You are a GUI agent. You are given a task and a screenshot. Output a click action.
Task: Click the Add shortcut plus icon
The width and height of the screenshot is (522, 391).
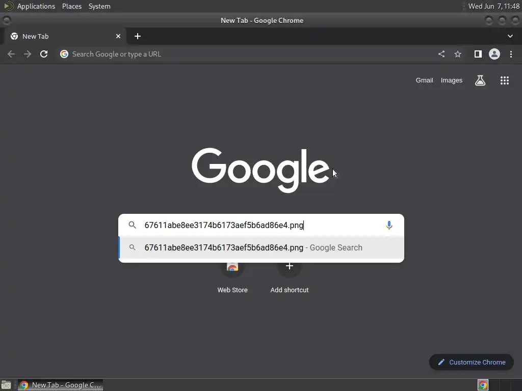[x=290, y=266]
